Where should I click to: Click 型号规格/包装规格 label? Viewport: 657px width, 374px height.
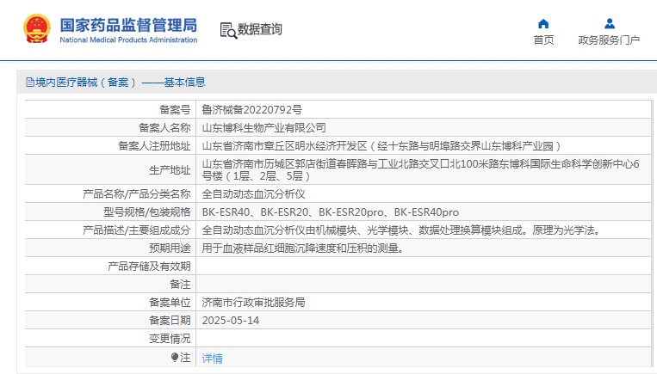(x=147, y=212)
